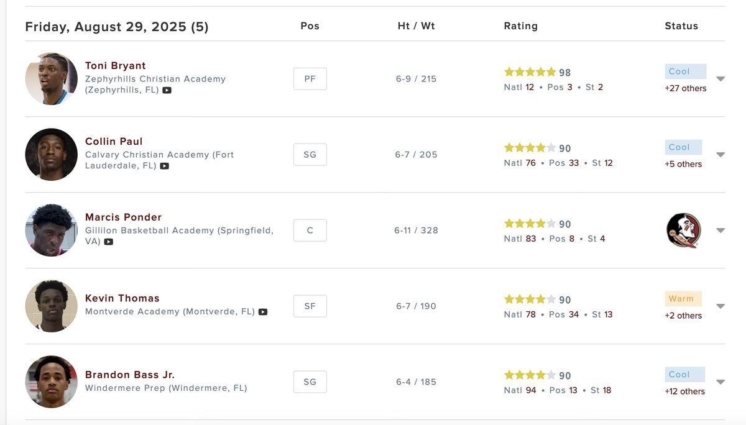
Task: Click video icon after Montverde Academy
Action: tap(263, 312)
